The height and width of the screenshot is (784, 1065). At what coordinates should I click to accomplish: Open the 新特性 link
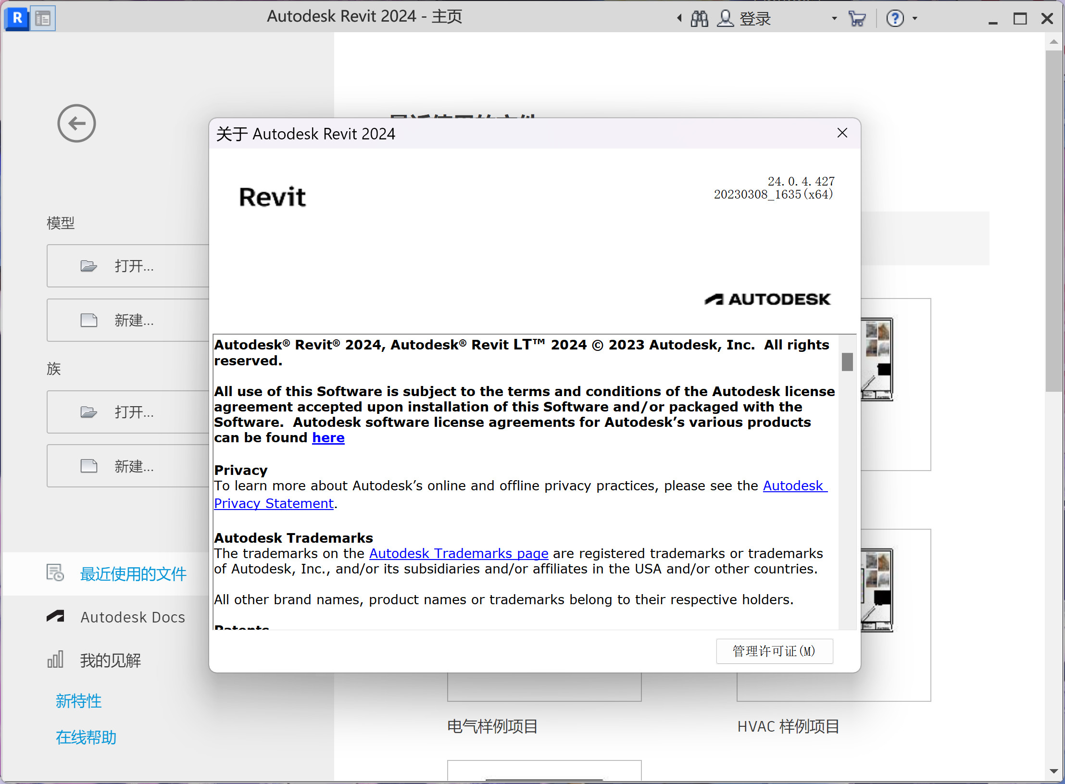[x=78, y=701]
